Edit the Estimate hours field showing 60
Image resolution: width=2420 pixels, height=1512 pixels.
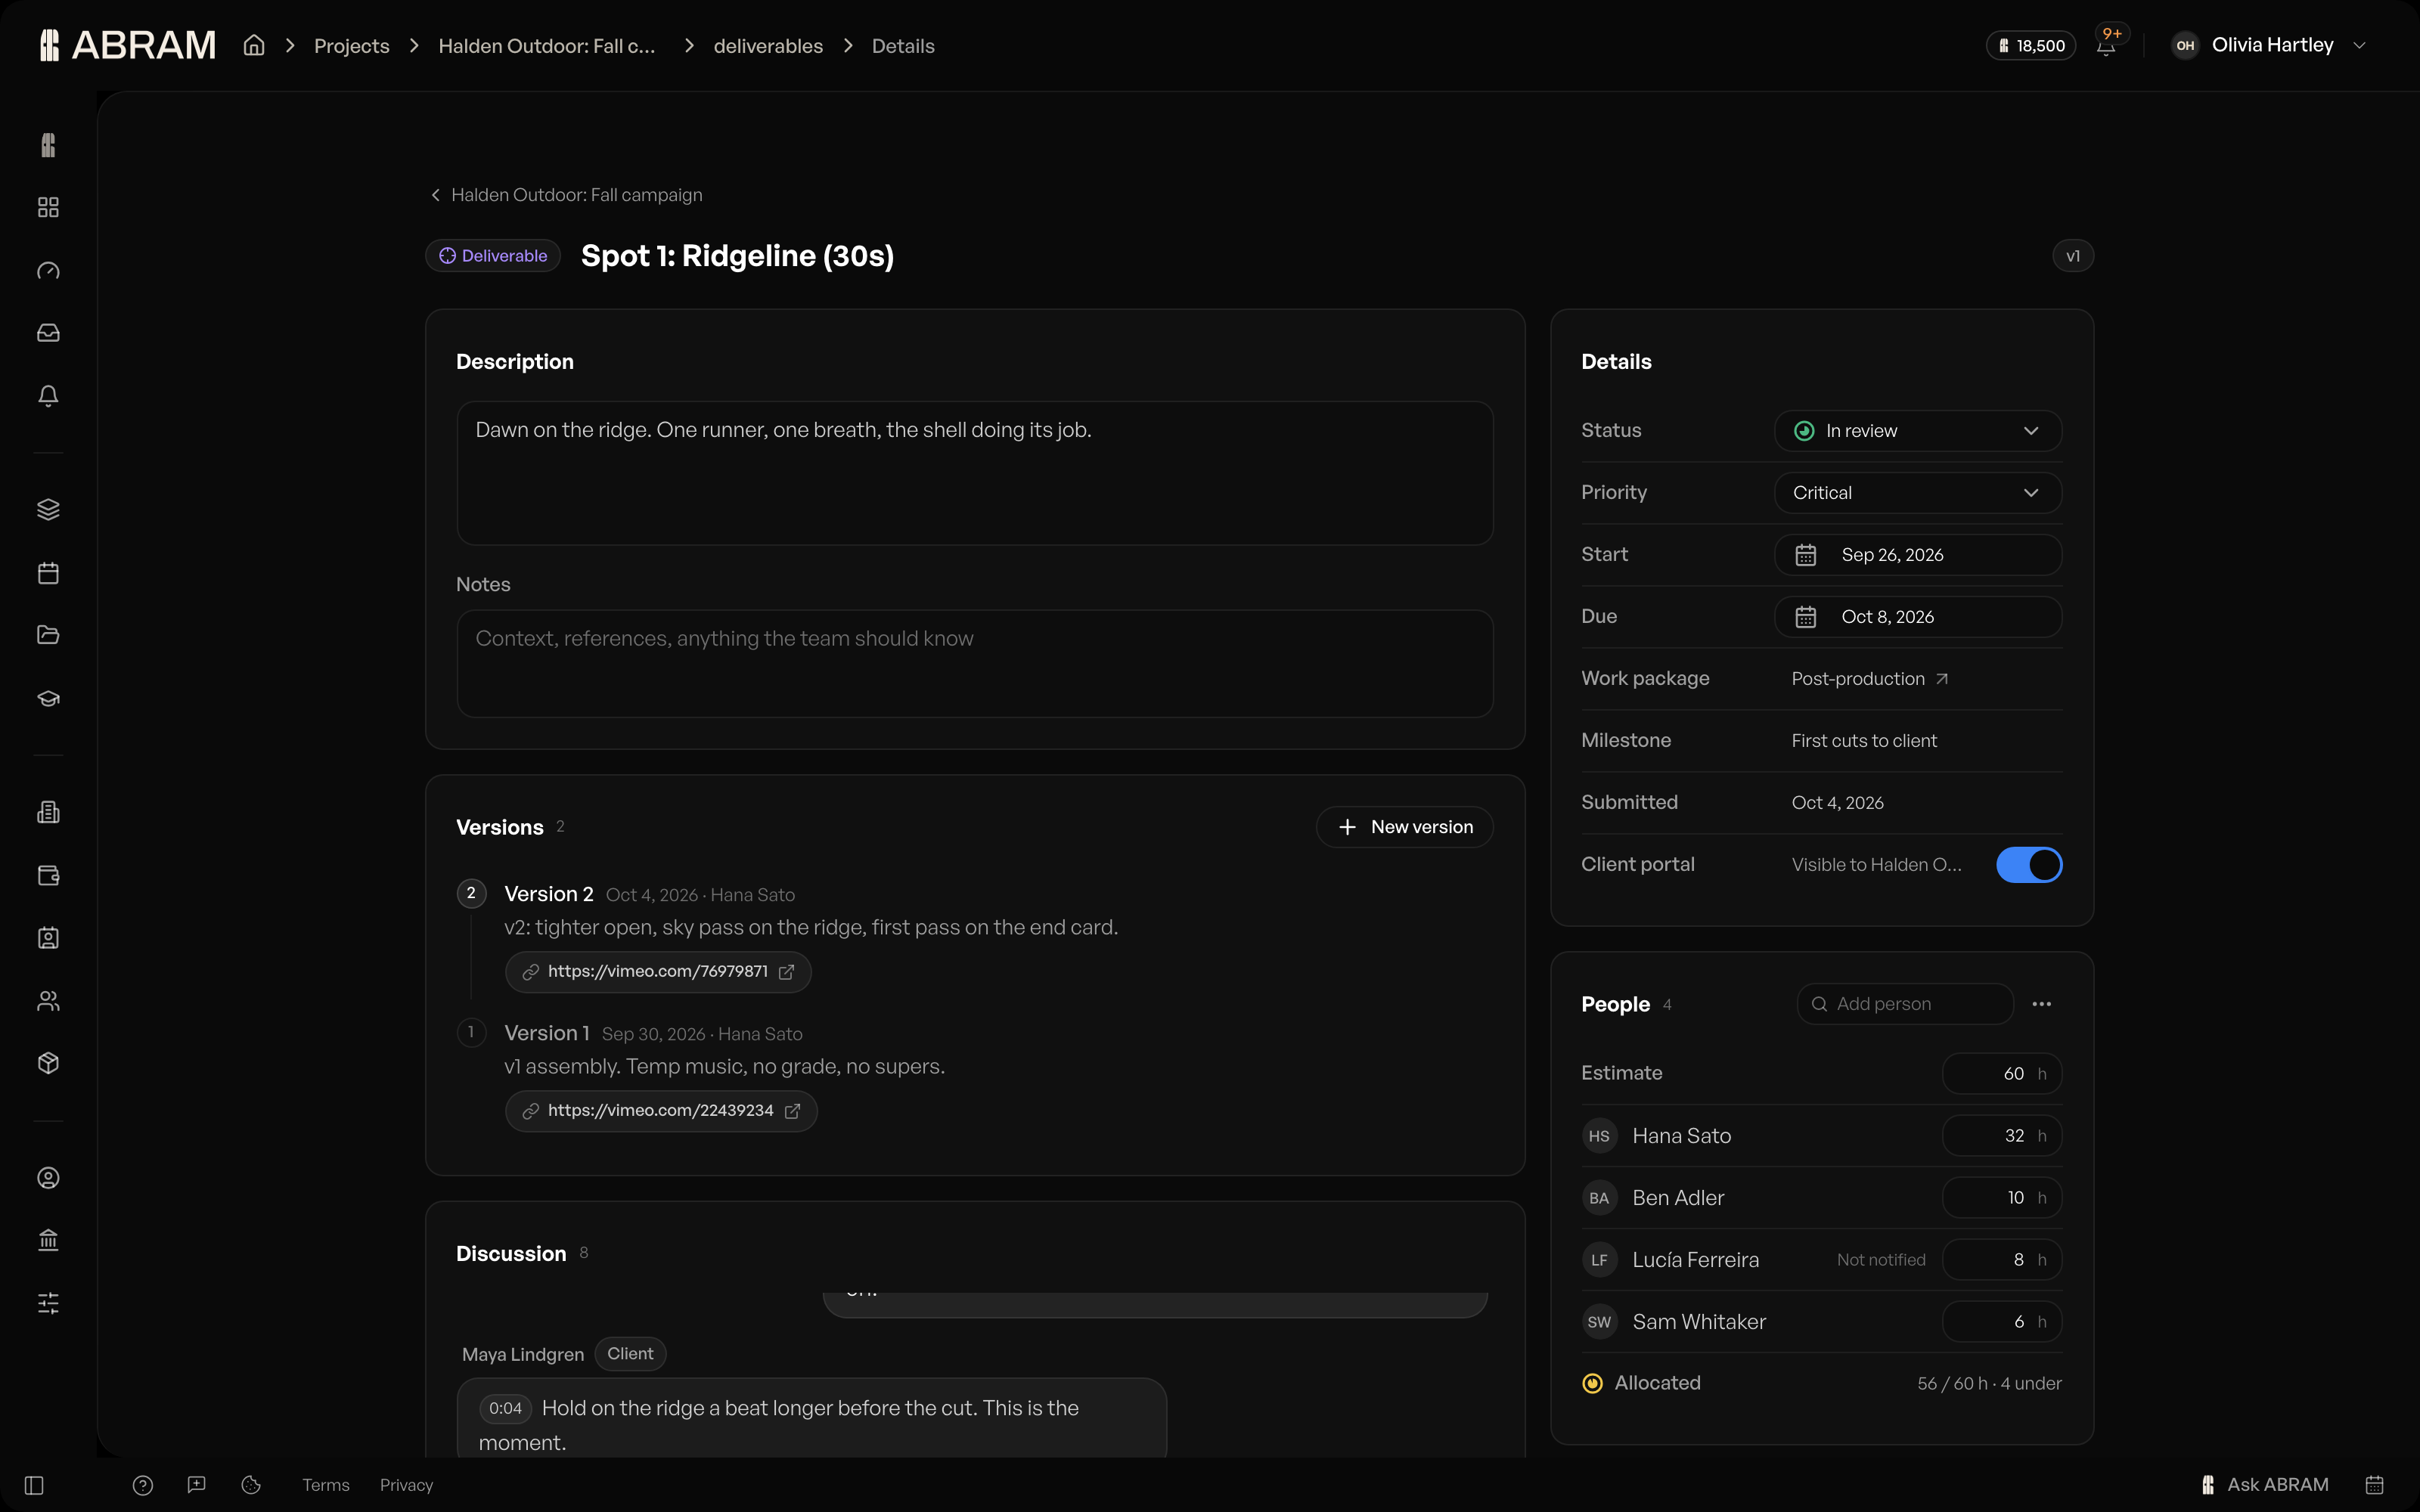coord(2002,1074)
